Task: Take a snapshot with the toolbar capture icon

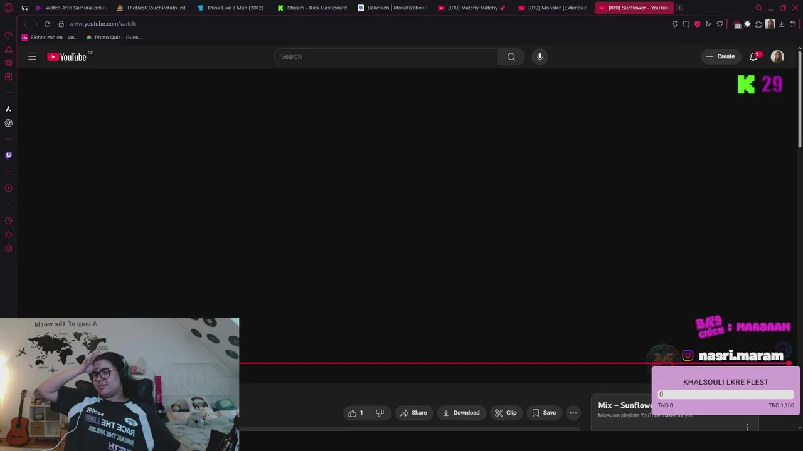Action: point(686,24)
